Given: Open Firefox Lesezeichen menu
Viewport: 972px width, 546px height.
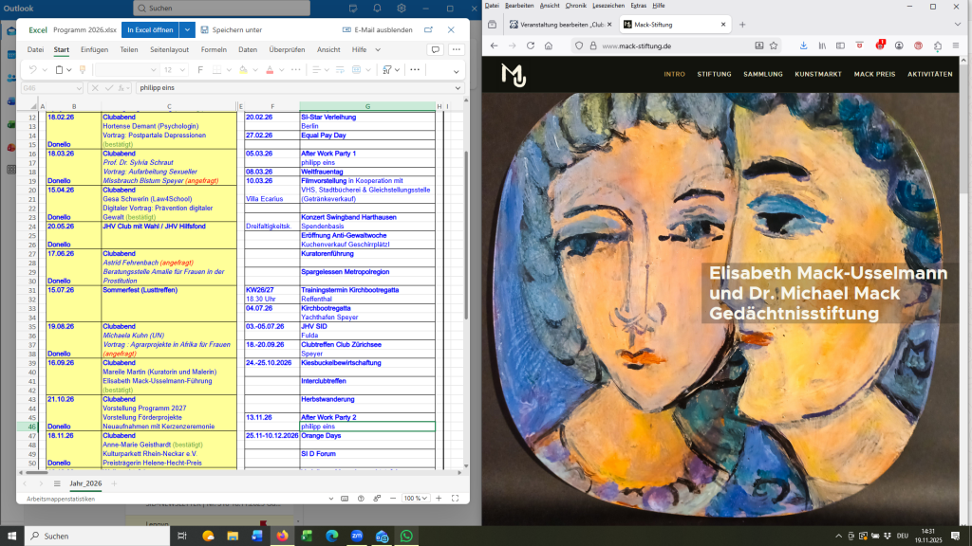Looking at the screenshot, I should [608, 6].
